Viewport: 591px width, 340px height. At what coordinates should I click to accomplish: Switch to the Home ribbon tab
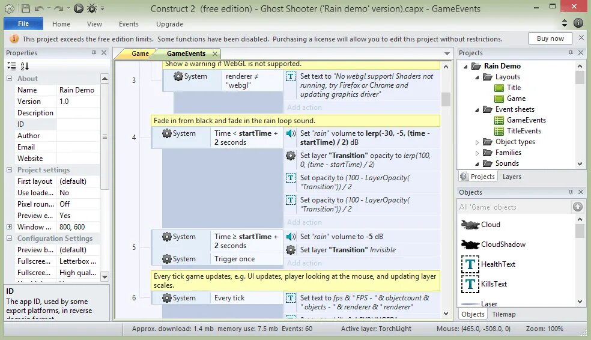[x=61, y=24]
